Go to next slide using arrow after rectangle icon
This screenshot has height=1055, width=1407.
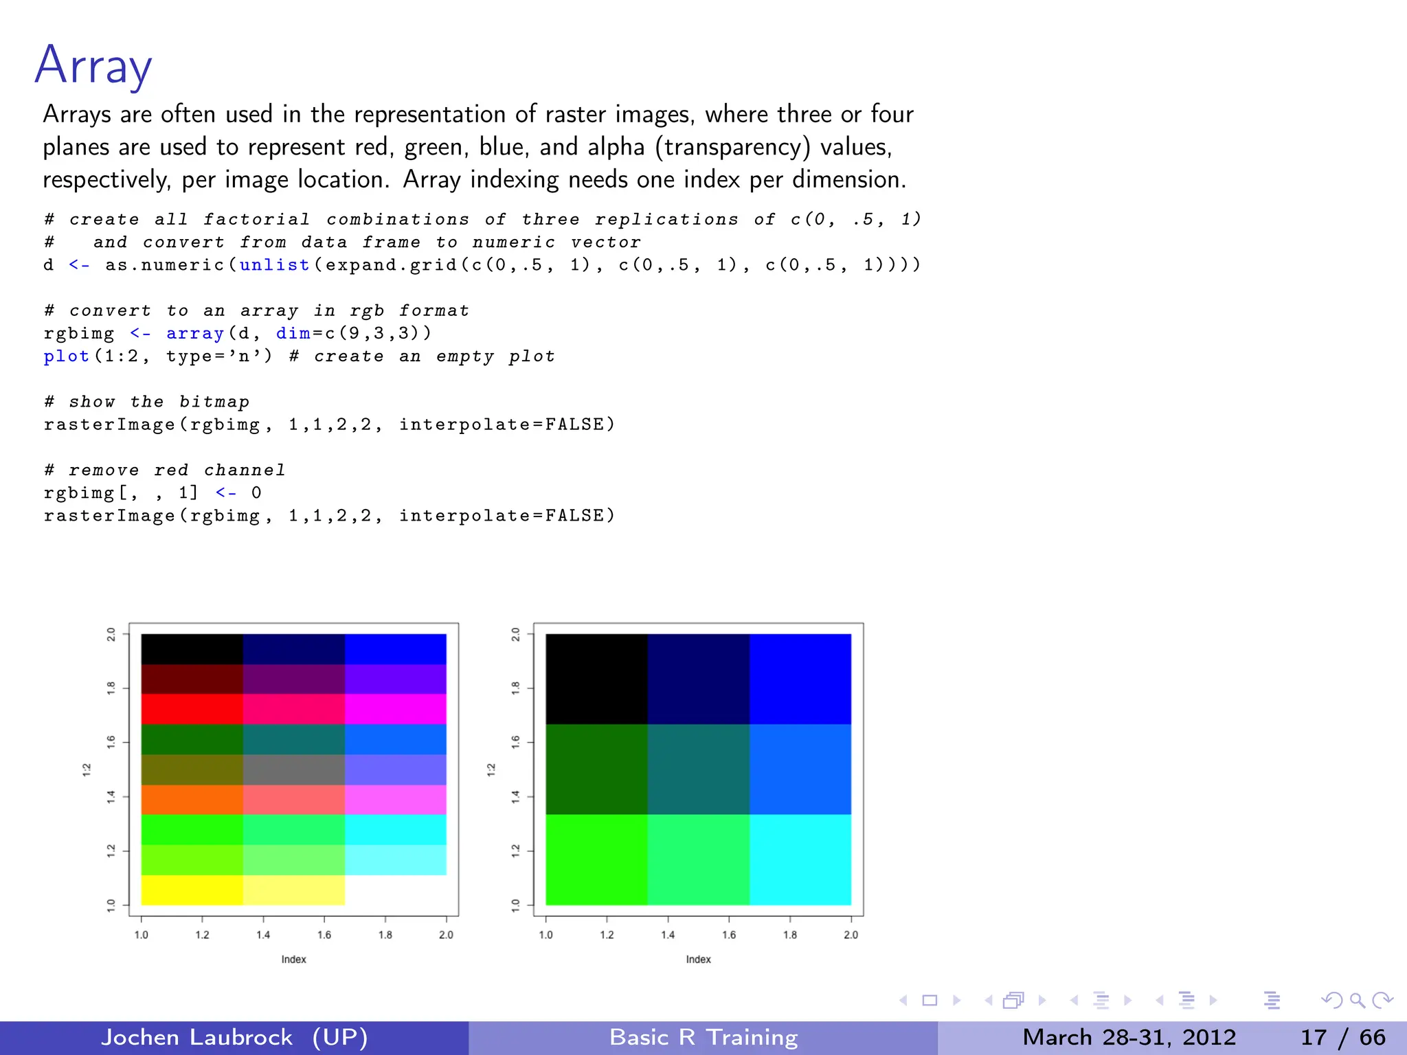[x=956, y=1001]
